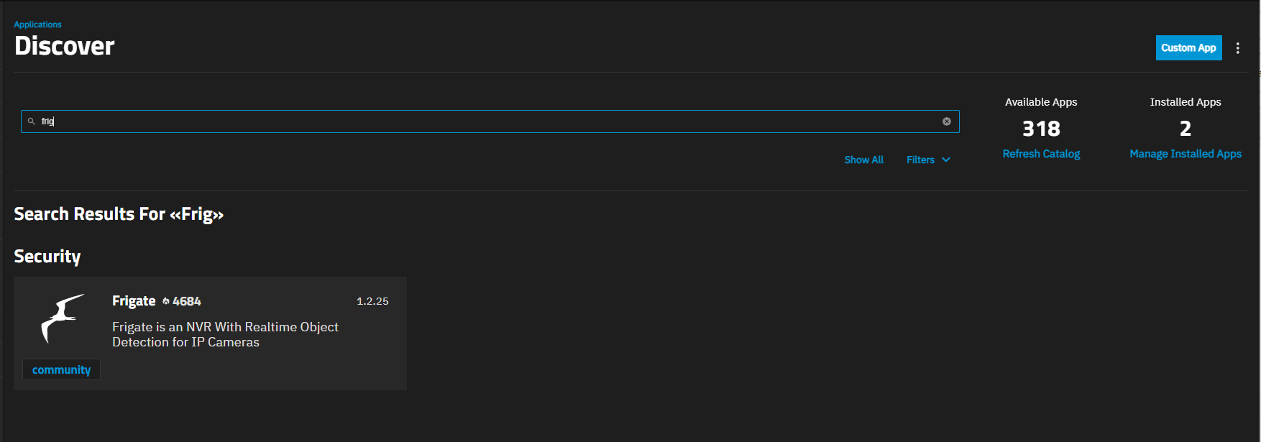The image size is (1261, 442).
Task: Clear the search text with the X icon
Action: pos(947,121)
